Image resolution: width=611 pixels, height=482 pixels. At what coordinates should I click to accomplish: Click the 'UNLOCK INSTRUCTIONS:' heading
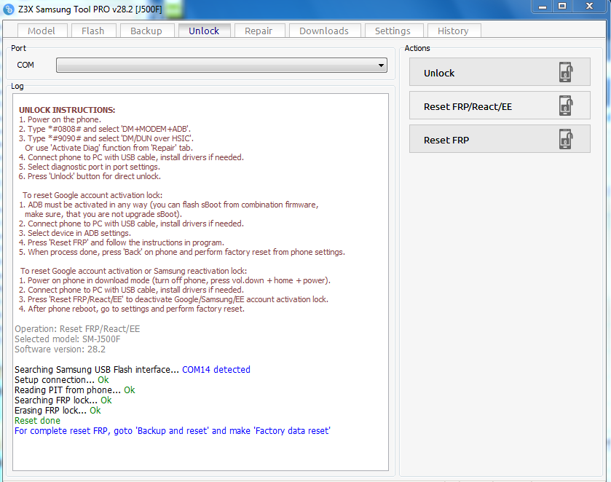coord(67,110)
